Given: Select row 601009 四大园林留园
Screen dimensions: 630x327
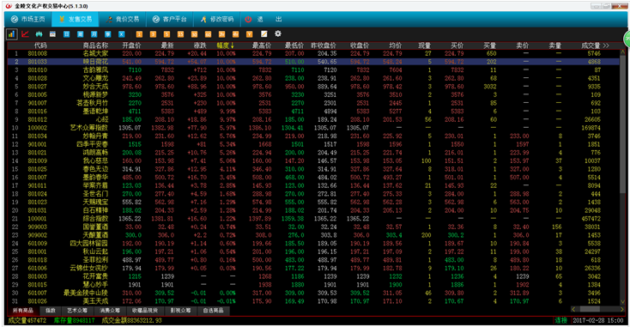Looking at the screenshot, I should point(313,244).
